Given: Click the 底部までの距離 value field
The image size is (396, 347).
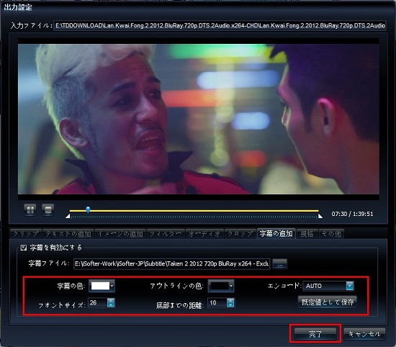Looking at the screenshot, I should [217, 302].
